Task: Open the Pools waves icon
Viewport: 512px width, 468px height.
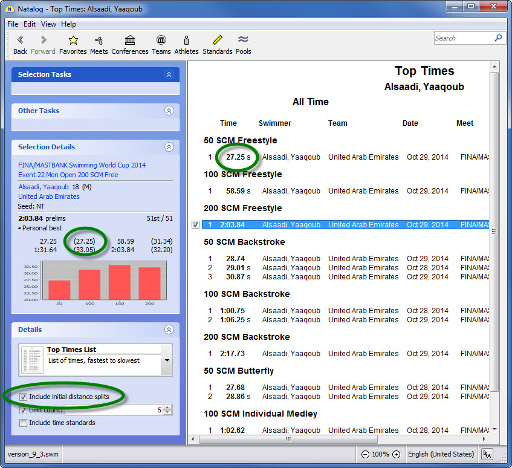Action: point(244,40)
